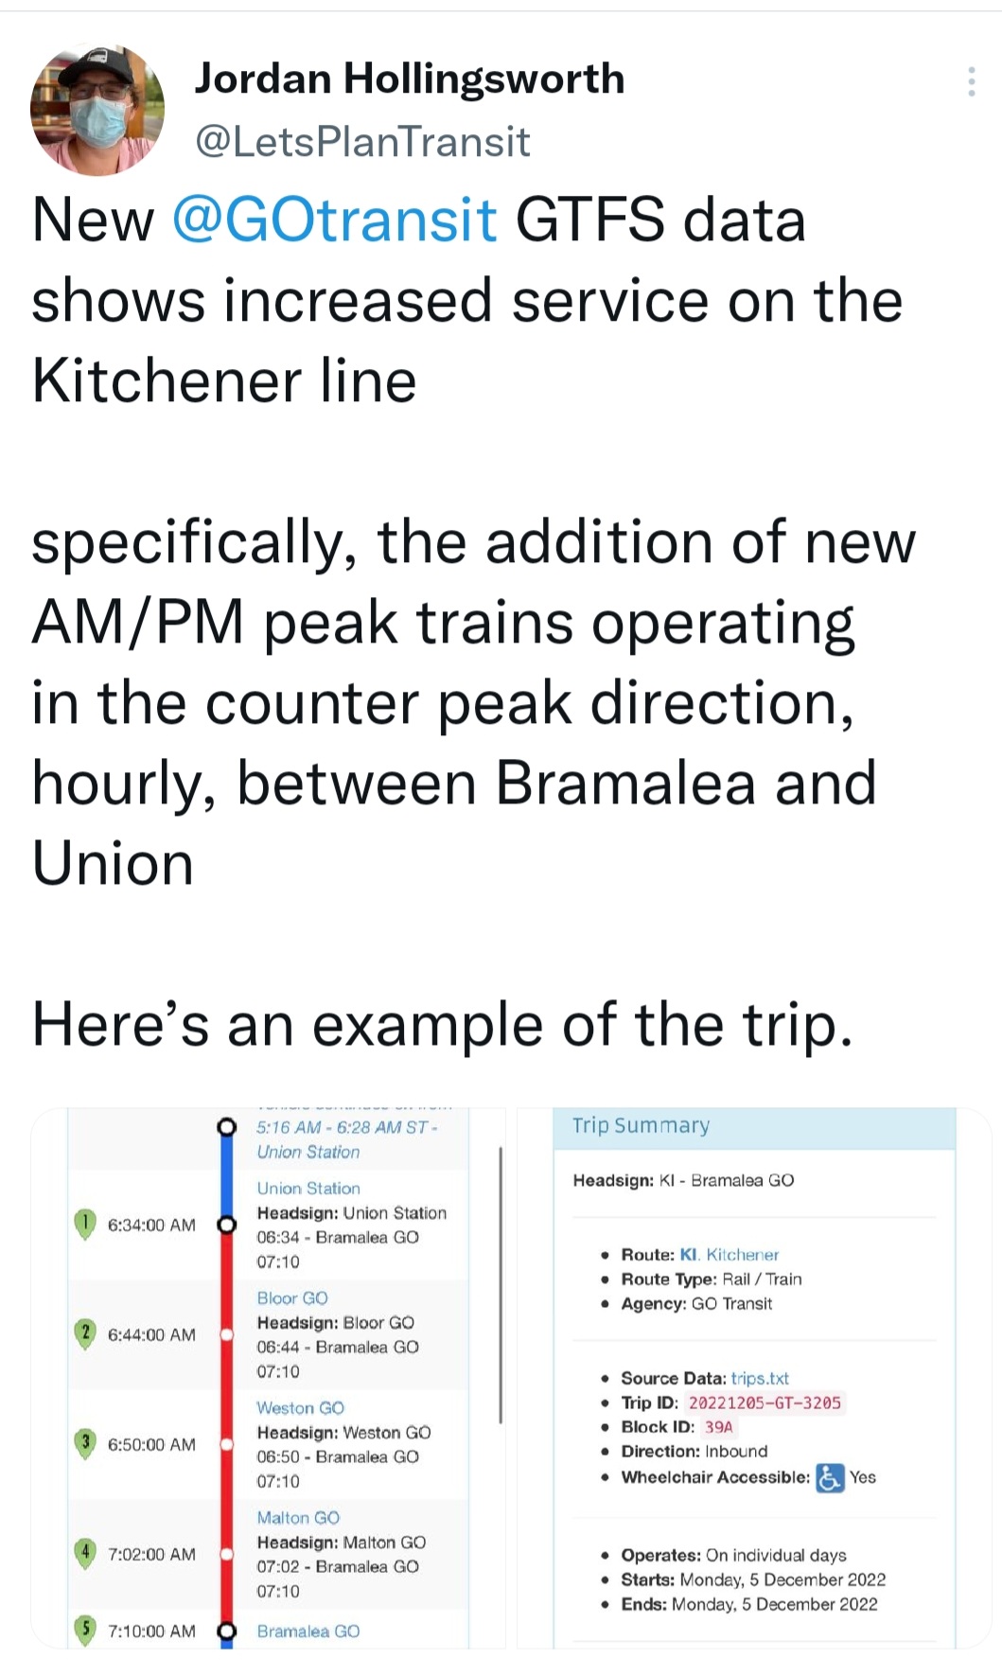Open the Malton GO stop link

coord(298,1517)
